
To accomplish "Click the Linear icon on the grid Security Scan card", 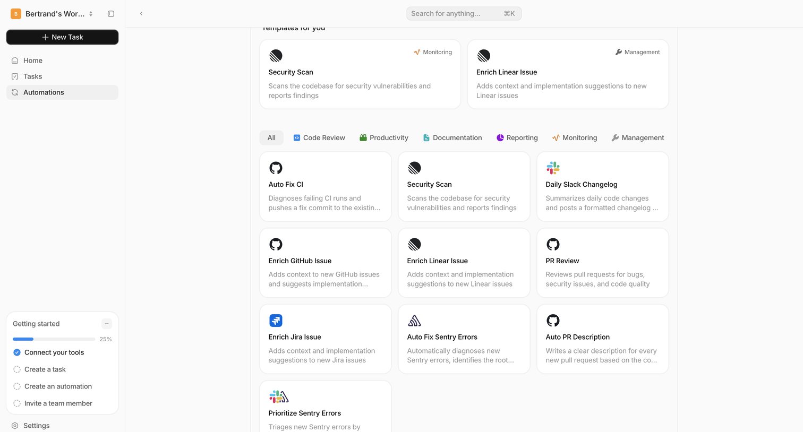I will point(414,168).
